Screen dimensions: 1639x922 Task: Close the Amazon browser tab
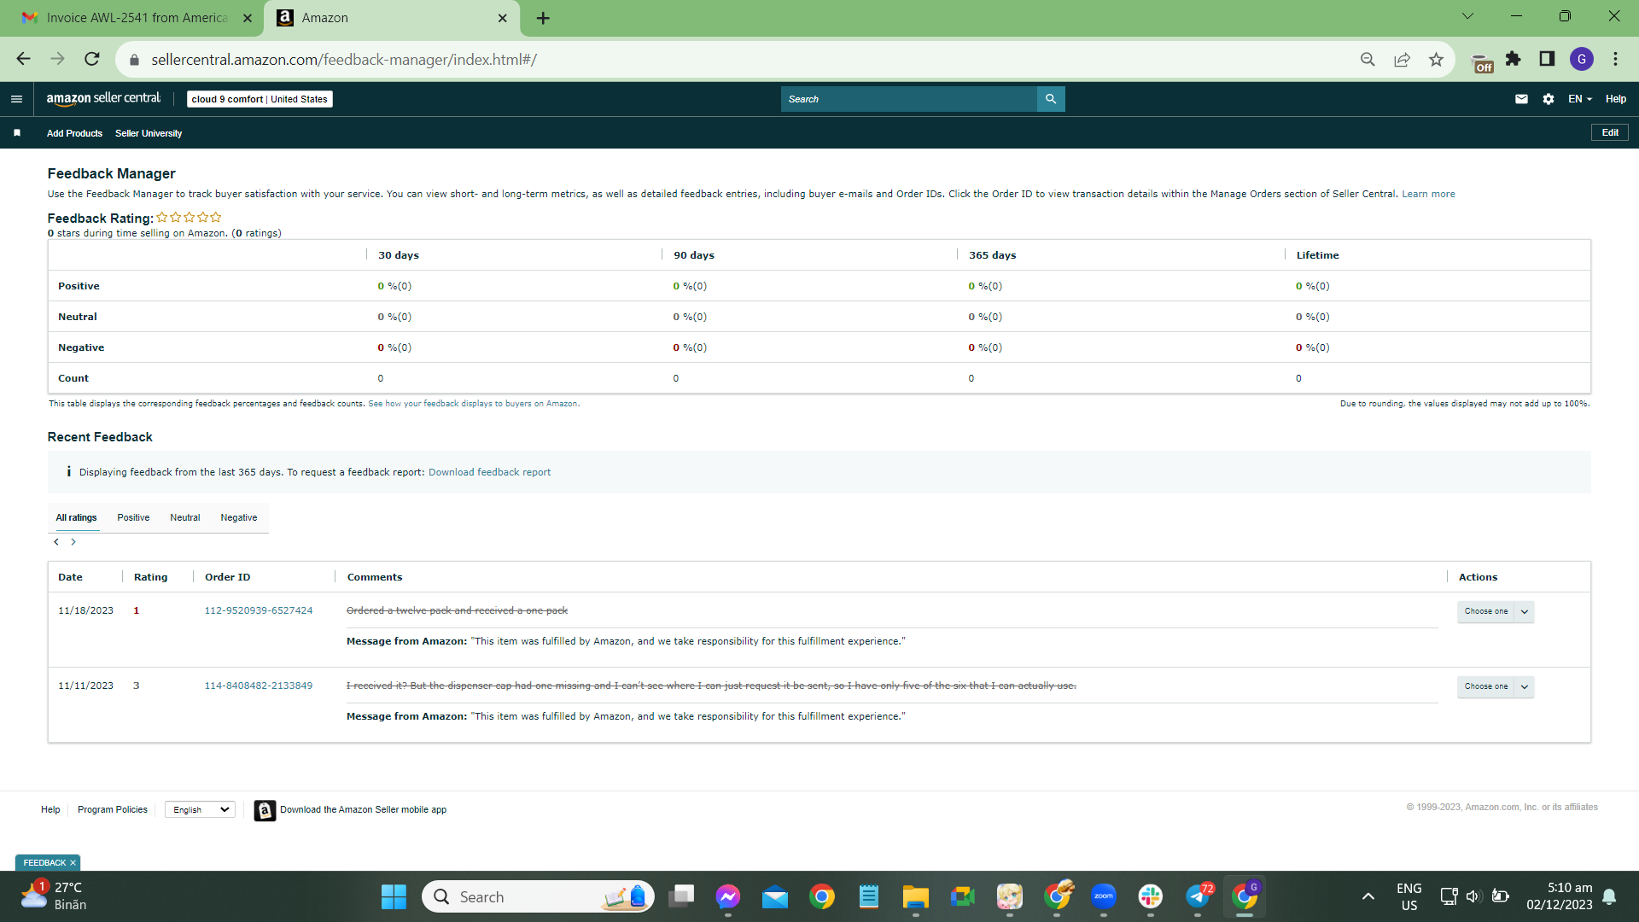click(503, 18)
